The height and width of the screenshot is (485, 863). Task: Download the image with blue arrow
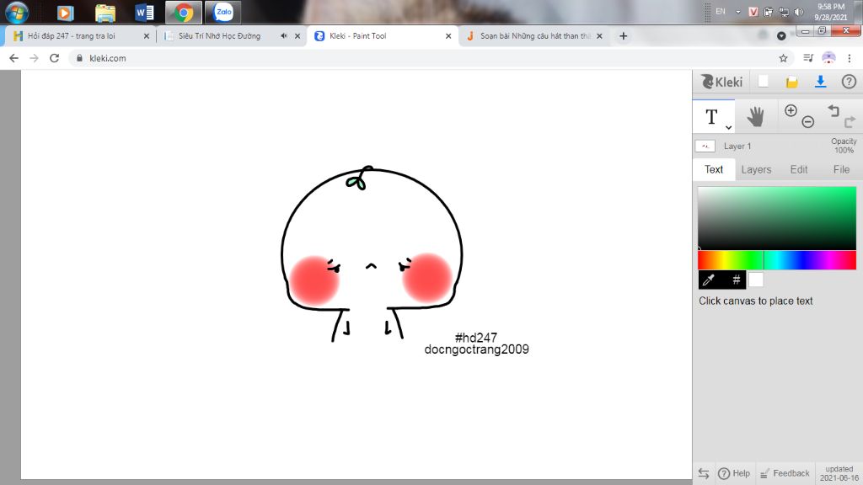click(x=821, y=82)
